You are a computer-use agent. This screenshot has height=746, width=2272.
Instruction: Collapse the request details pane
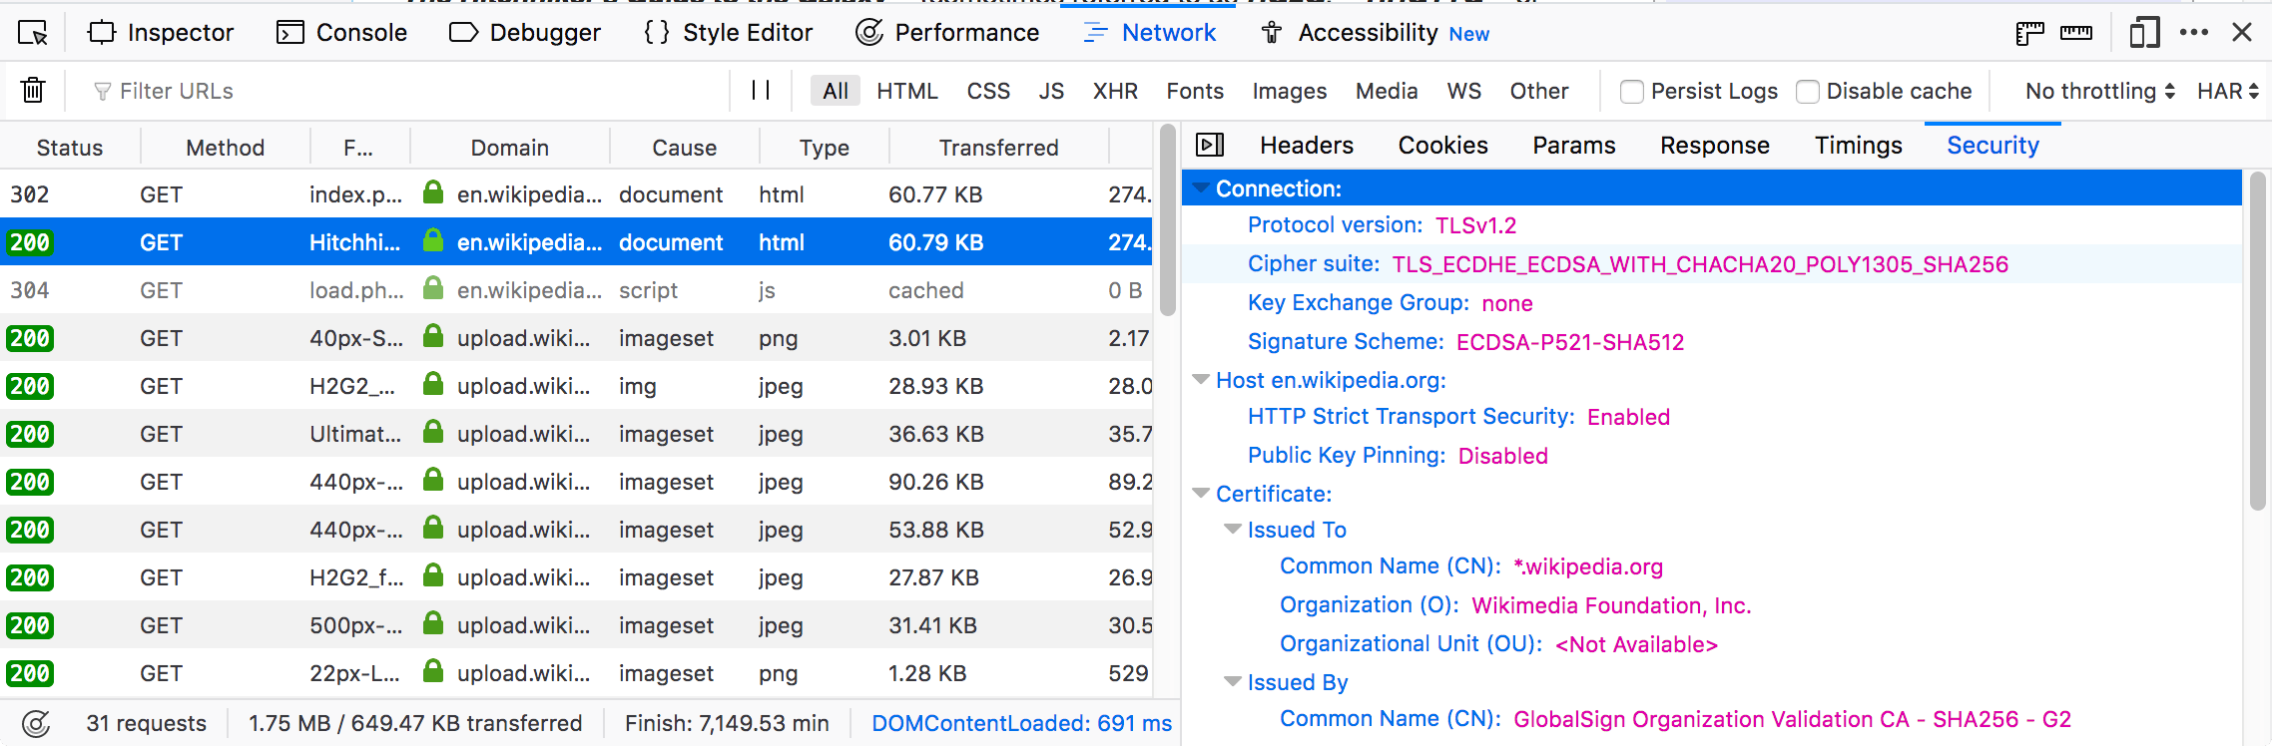click(x=1210, y=146)
